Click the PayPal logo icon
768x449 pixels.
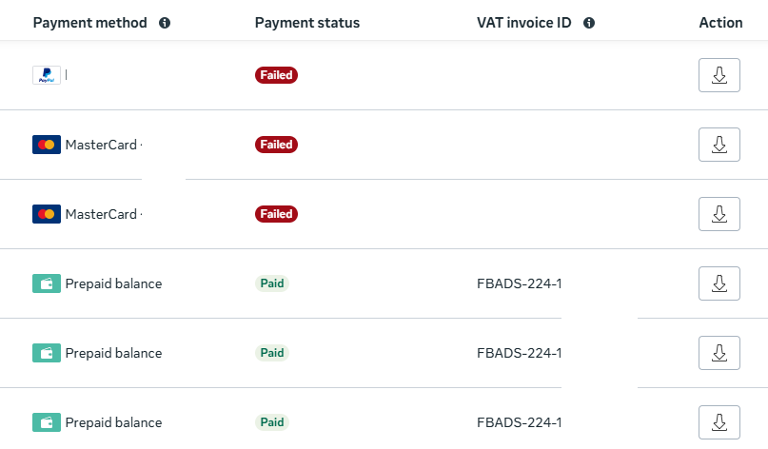tap(47, 76)
